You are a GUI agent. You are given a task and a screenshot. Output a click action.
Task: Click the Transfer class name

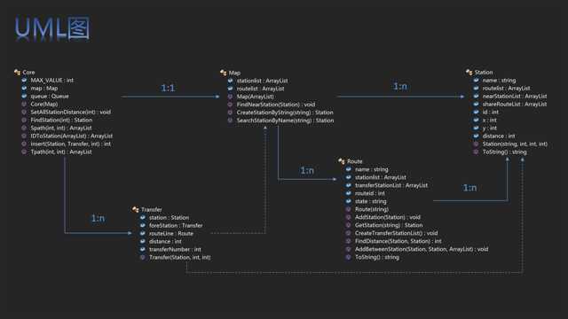152,209
